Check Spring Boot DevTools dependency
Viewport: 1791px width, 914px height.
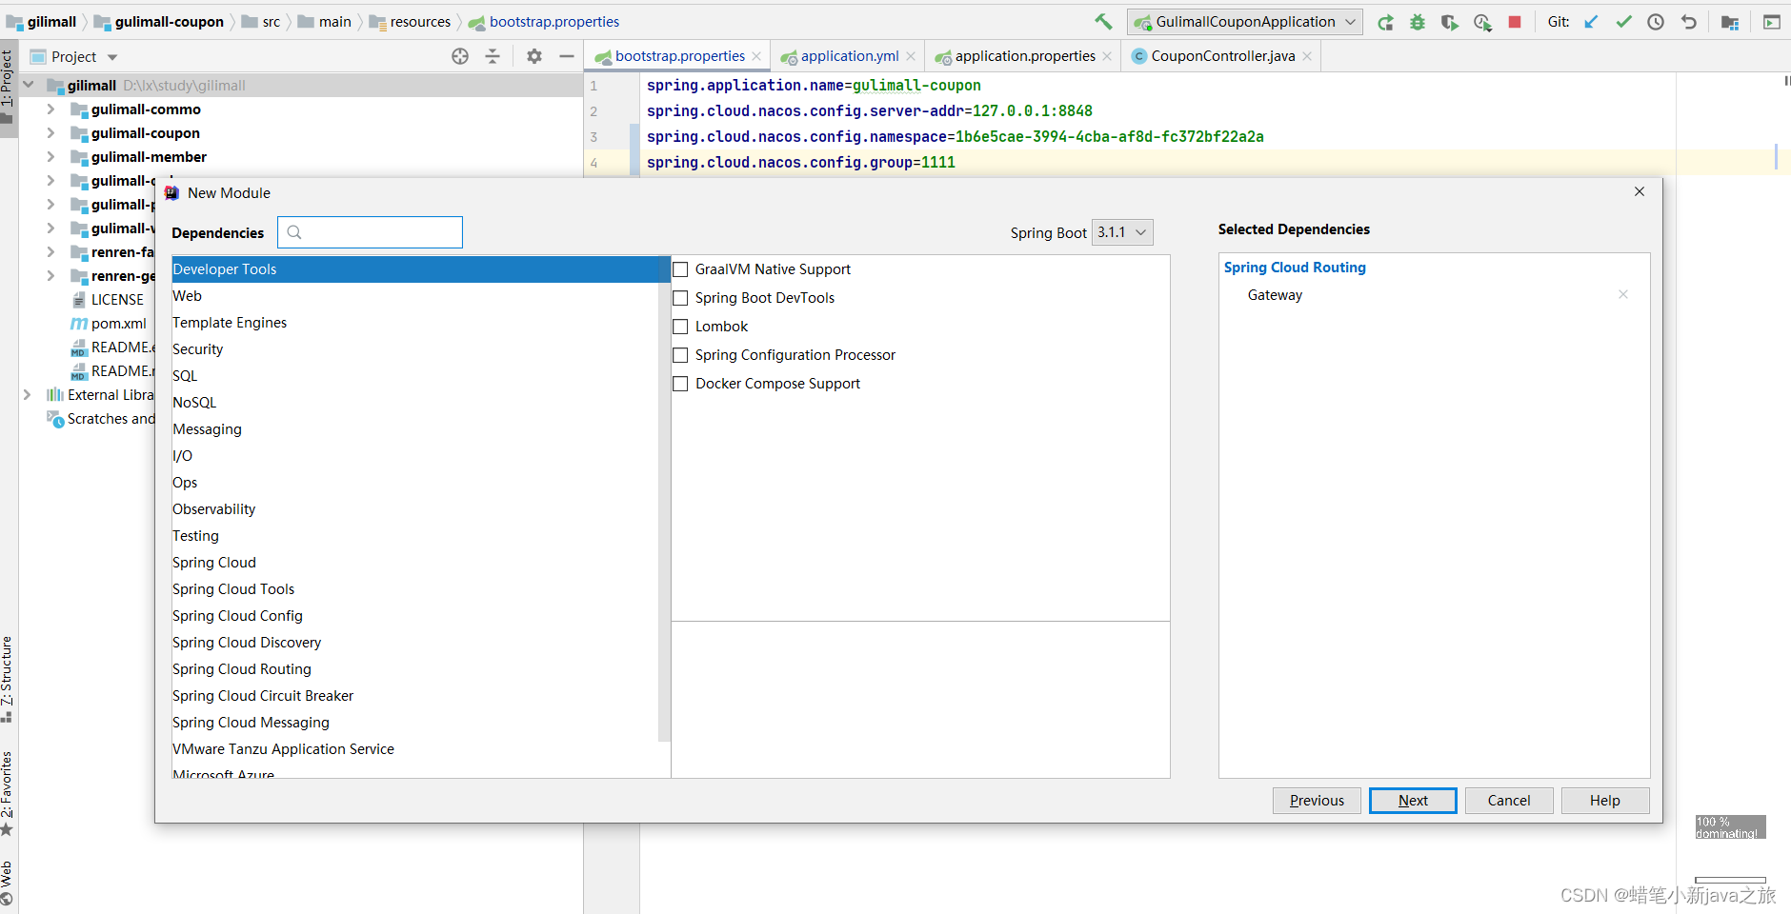point(680,298)
